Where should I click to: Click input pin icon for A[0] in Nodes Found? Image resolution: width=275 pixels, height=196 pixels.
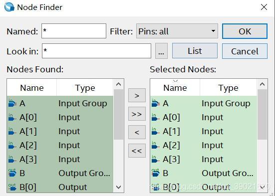(x=12, y=117)
